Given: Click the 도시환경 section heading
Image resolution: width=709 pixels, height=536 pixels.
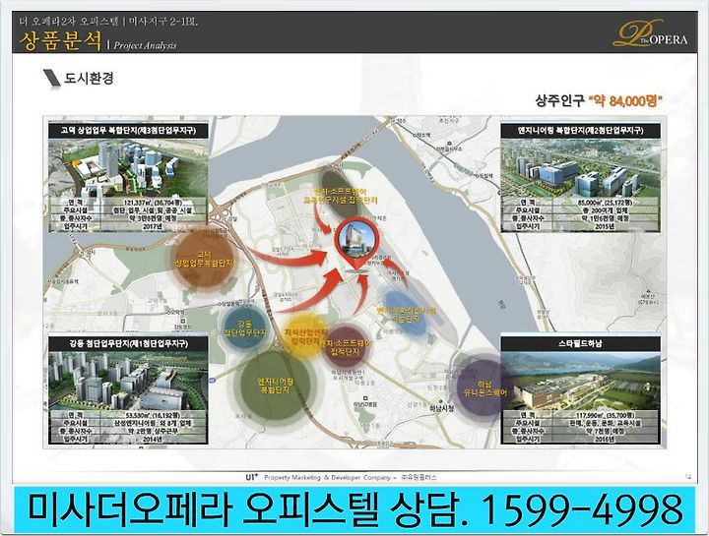Looking at the screenshot, I should tap(89, 78).
